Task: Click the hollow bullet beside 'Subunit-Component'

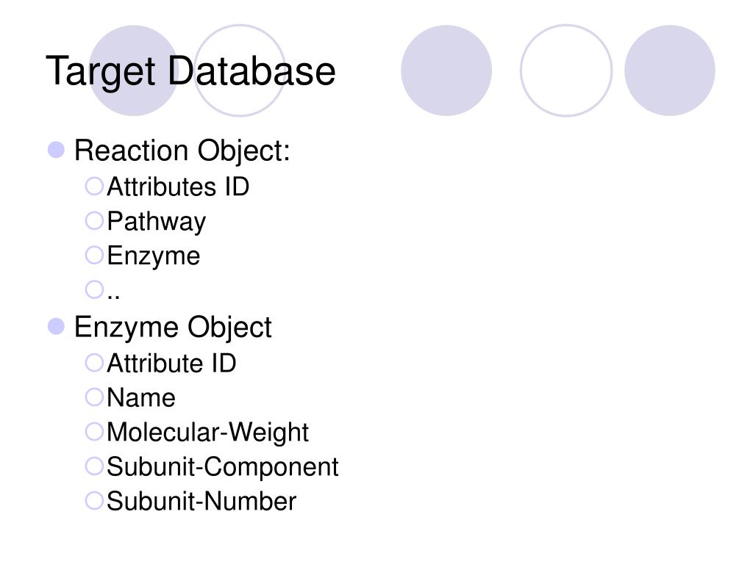Action: pyautogui.click(x=94, y=466)
